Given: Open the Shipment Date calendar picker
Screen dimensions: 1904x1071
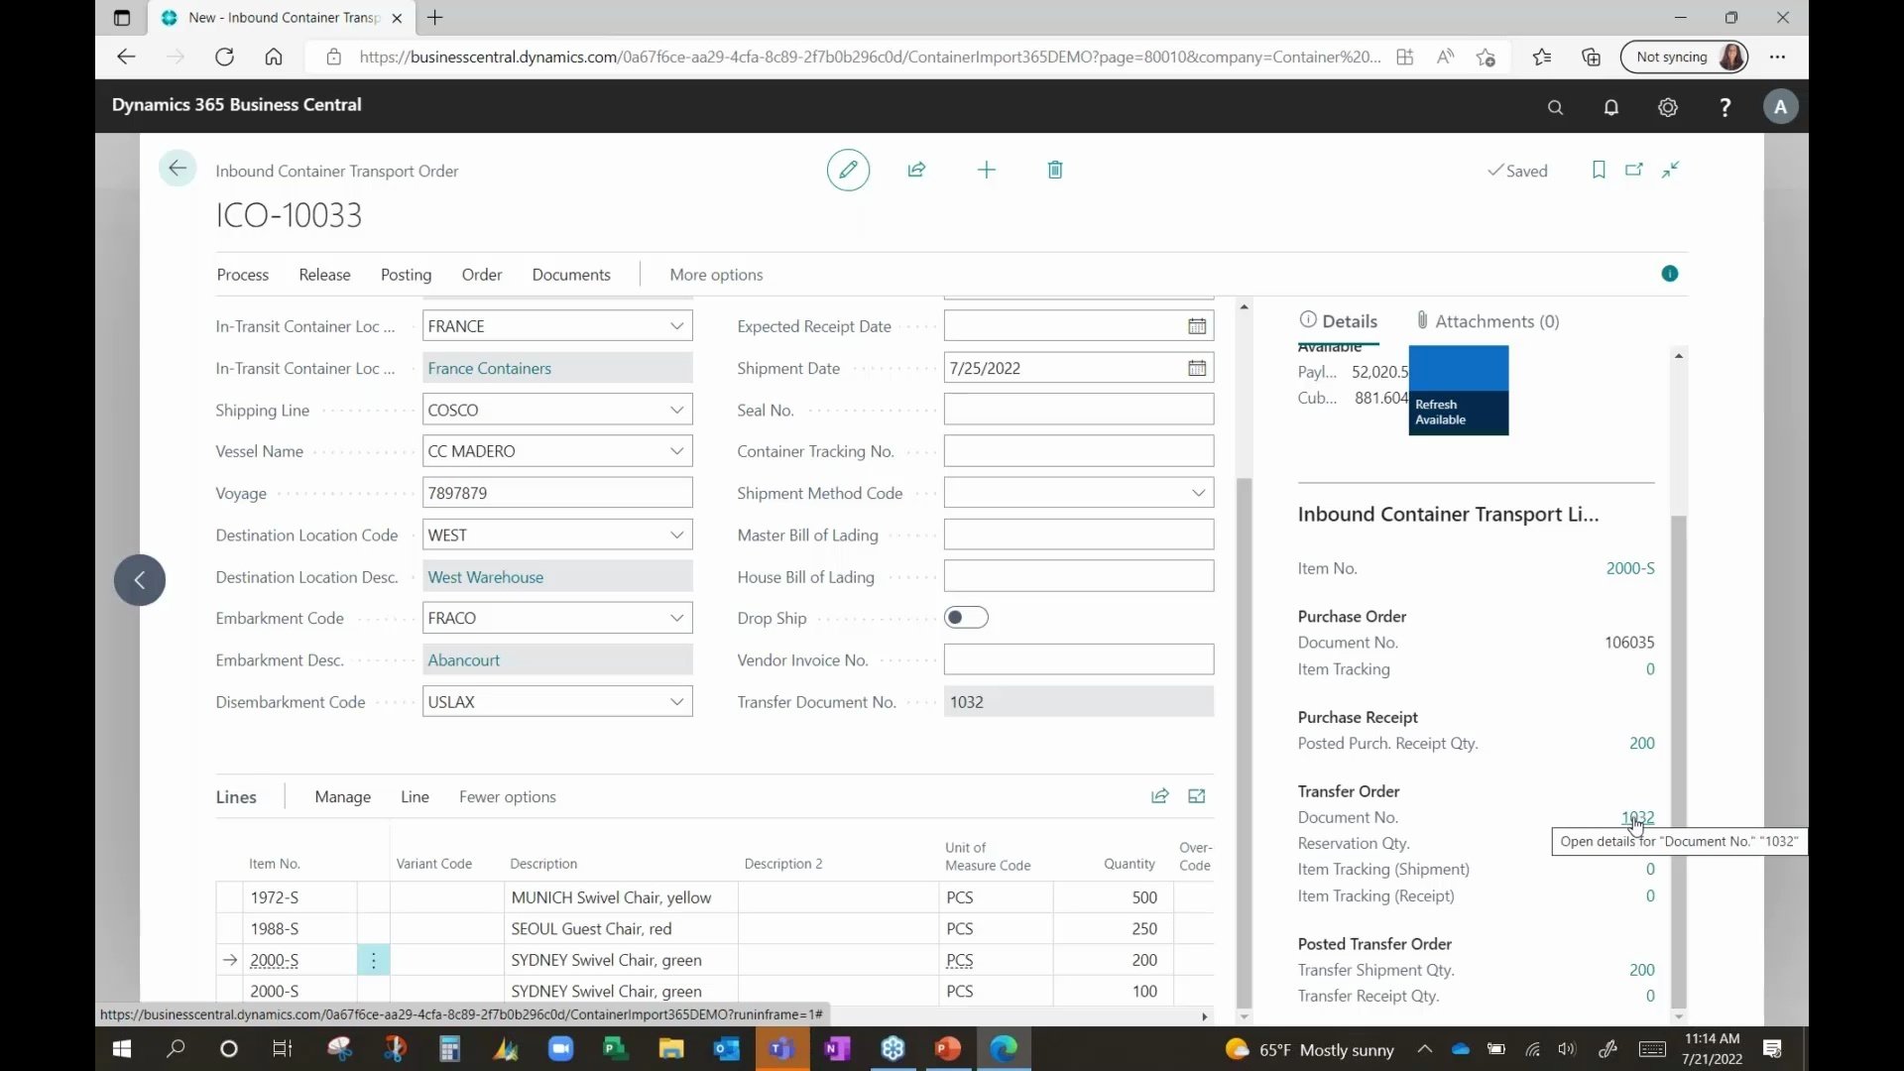Looking at the screenshot, I should click(x=1197, y=368).
